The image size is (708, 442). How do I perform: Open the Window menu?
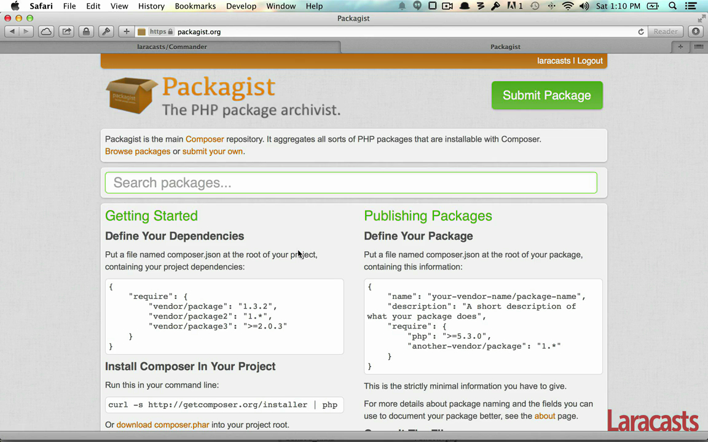tap(281, 6)
